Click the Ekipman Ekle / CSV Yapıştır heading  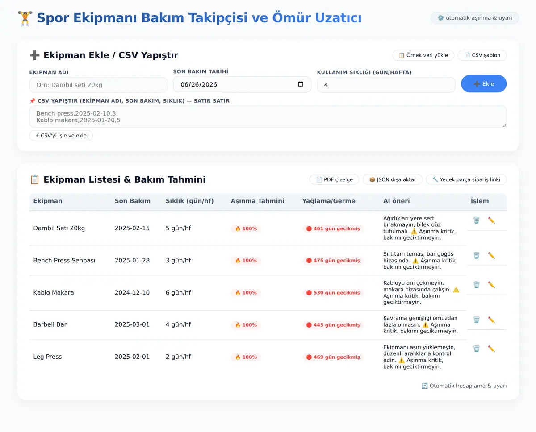point(104,55)
